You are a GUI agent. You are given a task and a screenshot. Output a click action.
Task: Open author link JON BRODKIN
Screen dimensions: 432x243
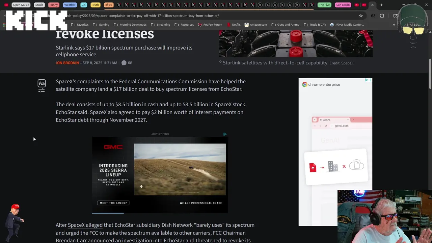(x=67, y=63)
